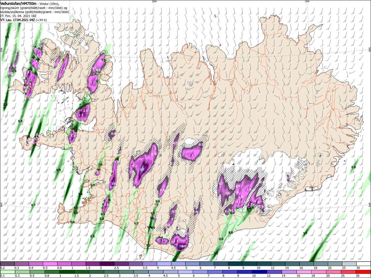Click the 1.9 snowfall value on the map
This screenshot has width=371, height=278.
[x=73, y=136]
